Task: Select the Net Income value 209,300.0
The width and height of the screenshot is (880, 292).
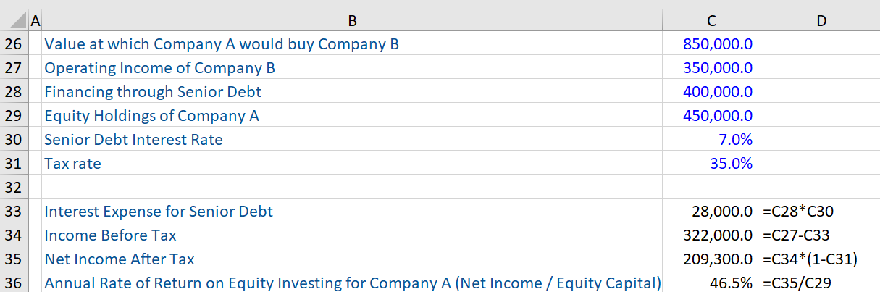Action: pos(717,259)
